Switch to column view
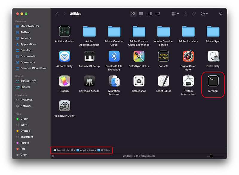Viewport: 239px width, 175px height. (x=150, y=14)
